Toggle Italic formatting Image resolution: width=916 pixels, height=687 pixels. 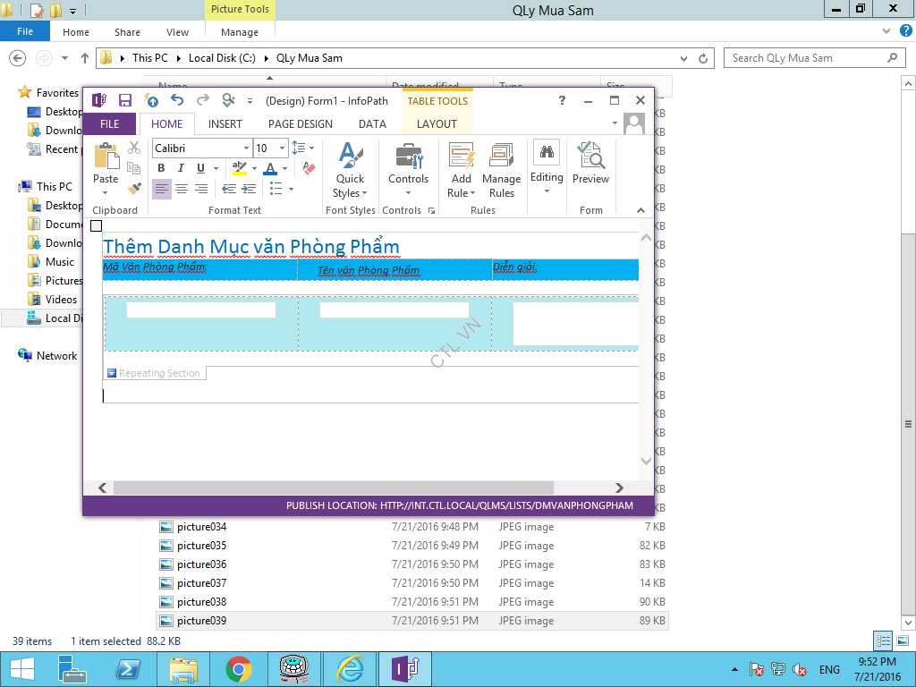click(x=181, y=168)
